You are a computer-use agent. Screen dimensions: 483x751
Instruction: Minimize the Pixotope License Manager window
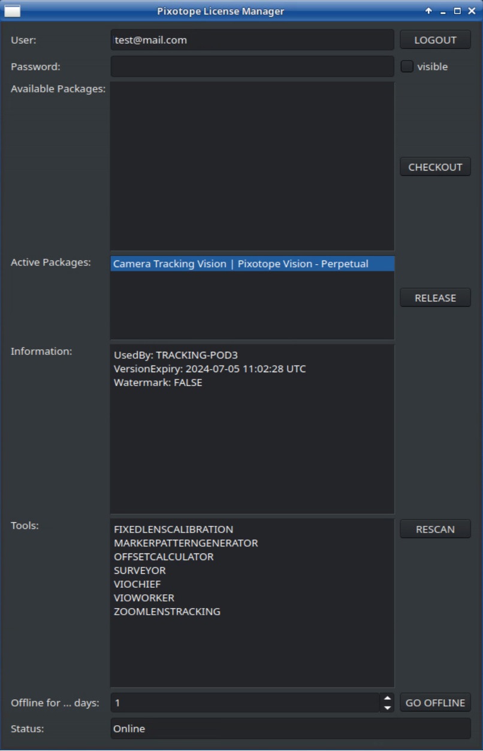point(443,11)
